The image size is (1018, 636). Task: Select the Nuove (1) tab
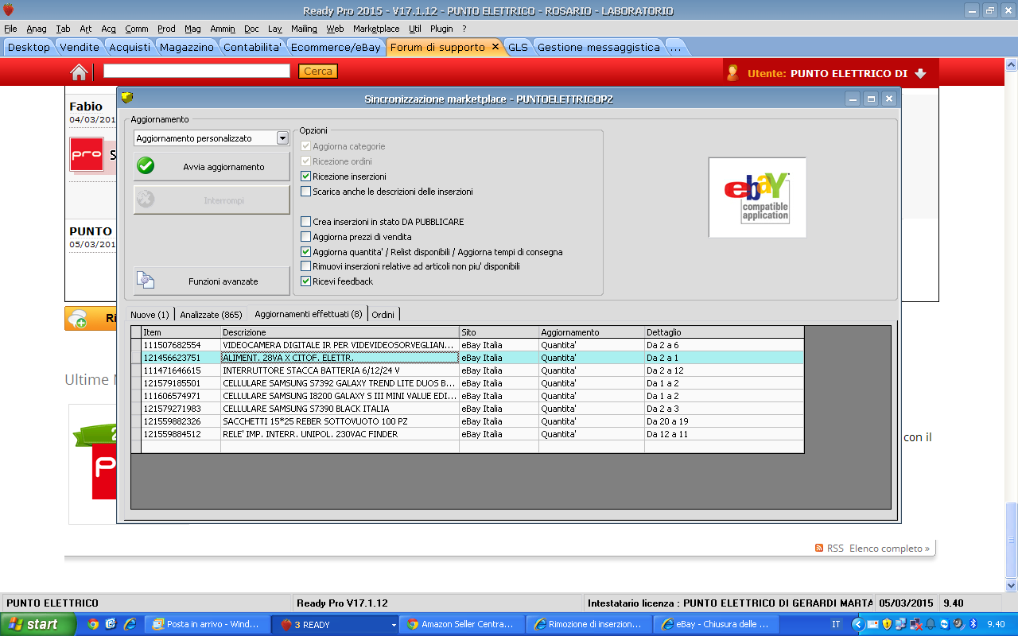(150, 315)
